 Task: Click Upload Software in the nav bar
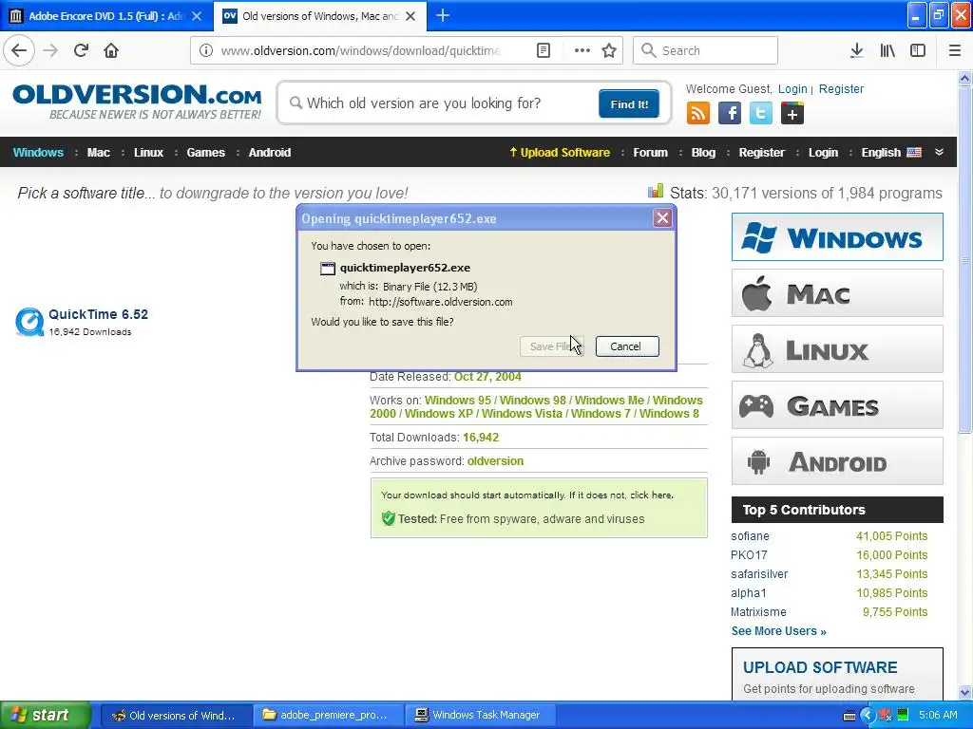coord(559,153)
